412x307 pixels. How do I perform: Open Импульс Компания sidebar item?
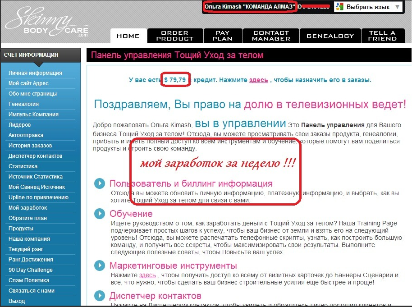pyautogui.click(x=33, y=115)
